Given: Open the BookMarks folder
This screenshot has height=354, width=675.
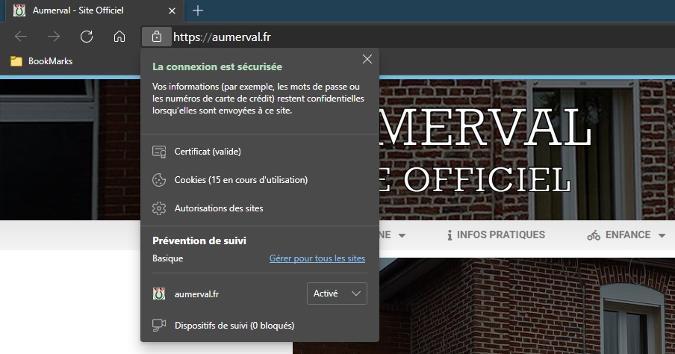Looking at the screenshot, I should coord(42,61).
